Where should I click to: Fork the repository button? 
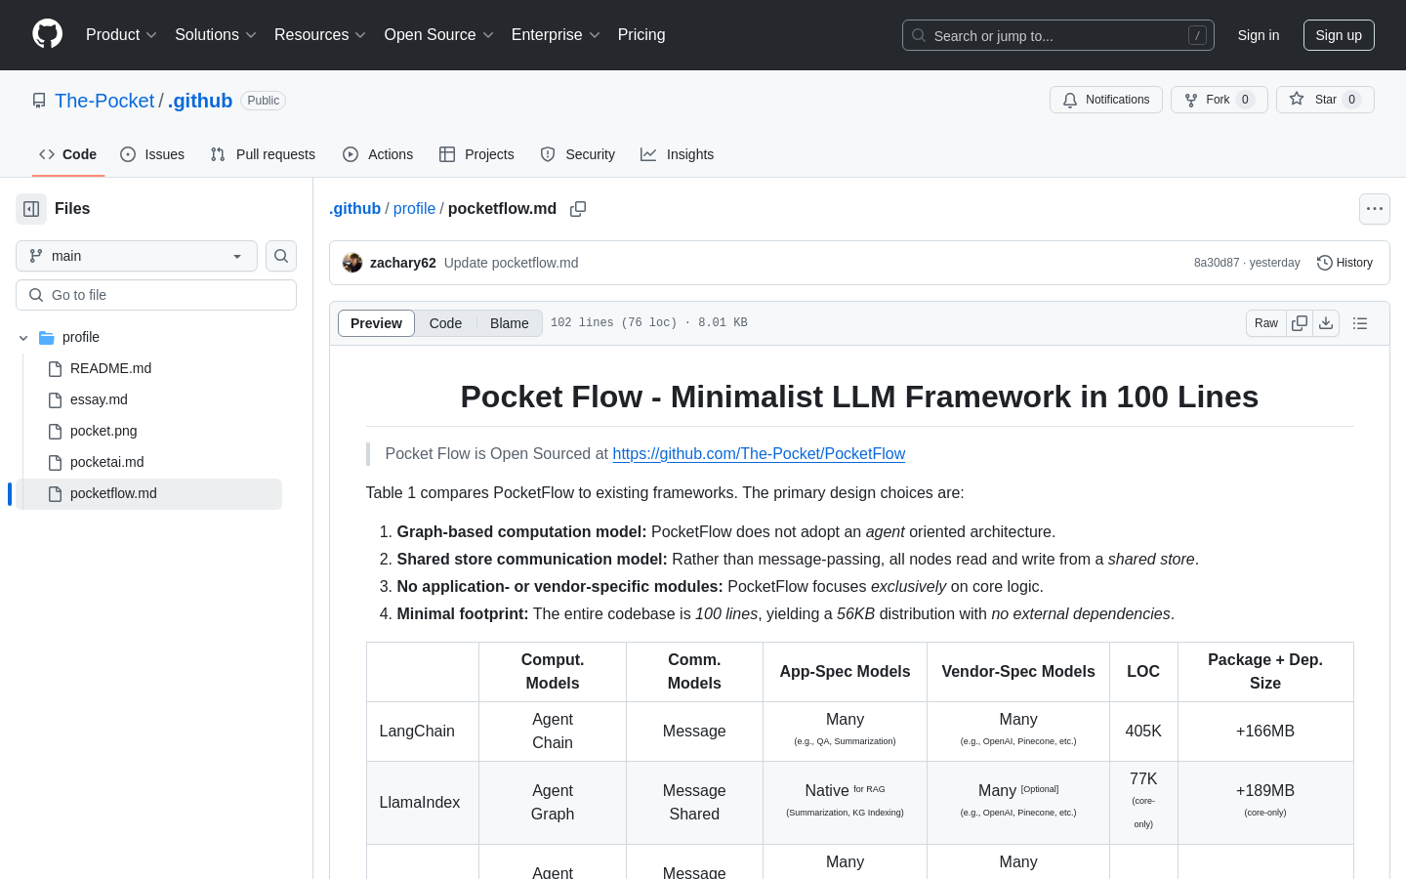(x=1219, y=100)
